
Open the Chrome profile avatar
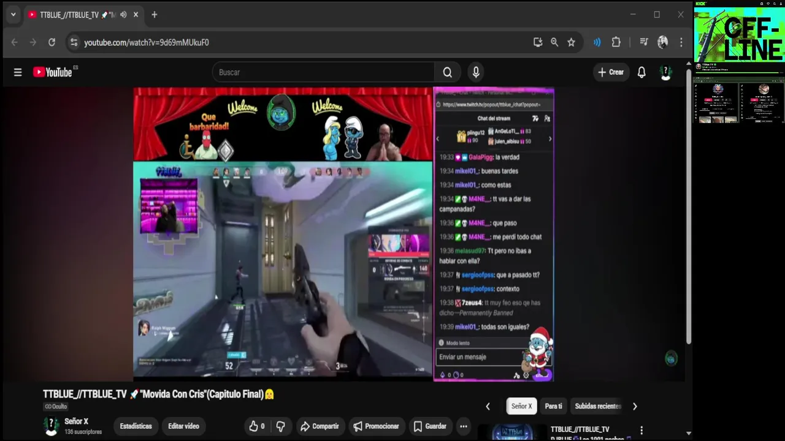662,42
